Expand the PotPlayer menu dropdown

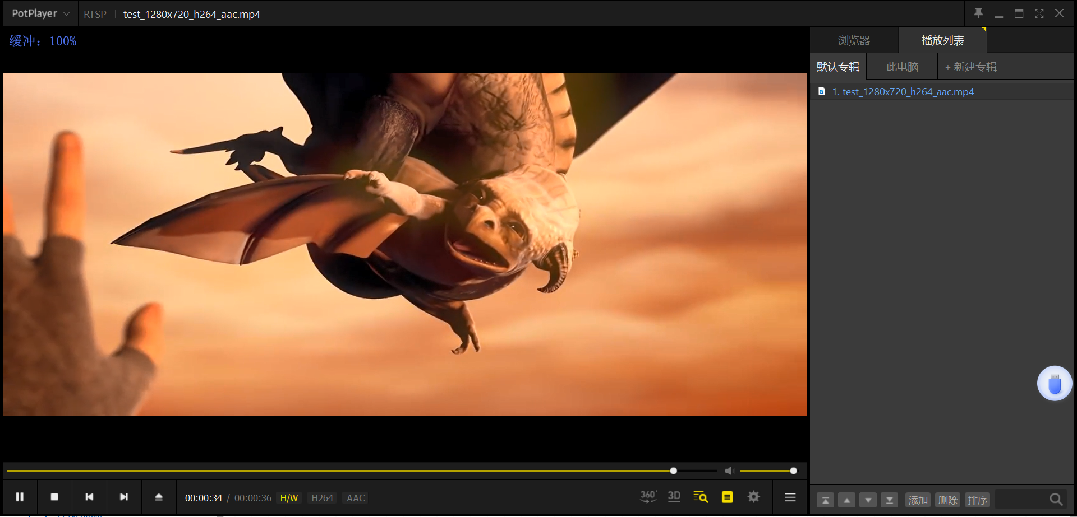[40, 14]
